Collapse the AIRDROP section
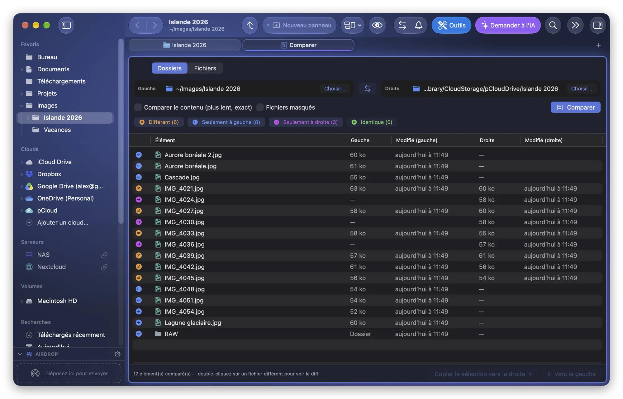Image resolution: width=623 pixels, height=399 pixels. [x=20, y=354]
